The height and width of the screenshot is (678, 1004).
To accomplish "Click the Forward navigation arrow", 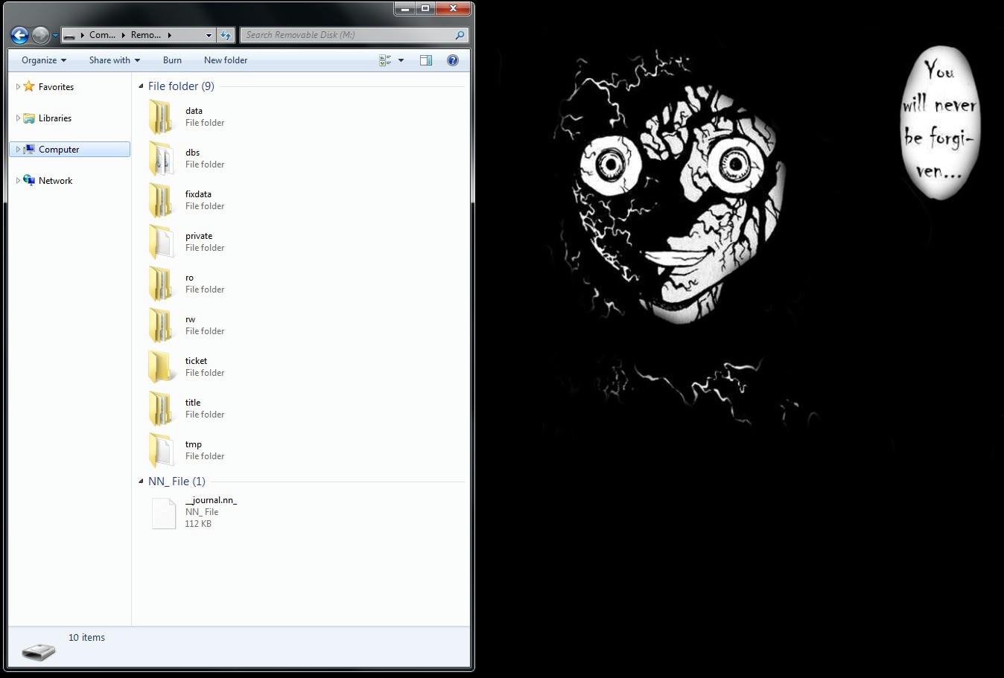I will [x=40, y=35].
